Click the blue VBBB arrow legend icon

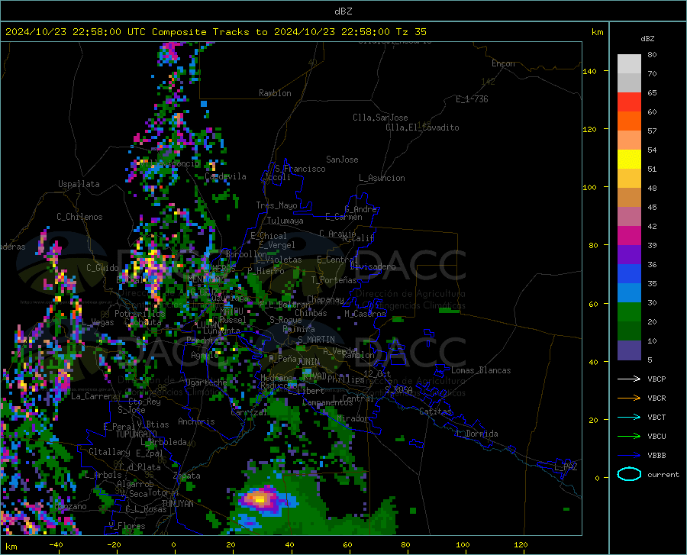pyautogui.click(x=629, y=456)
